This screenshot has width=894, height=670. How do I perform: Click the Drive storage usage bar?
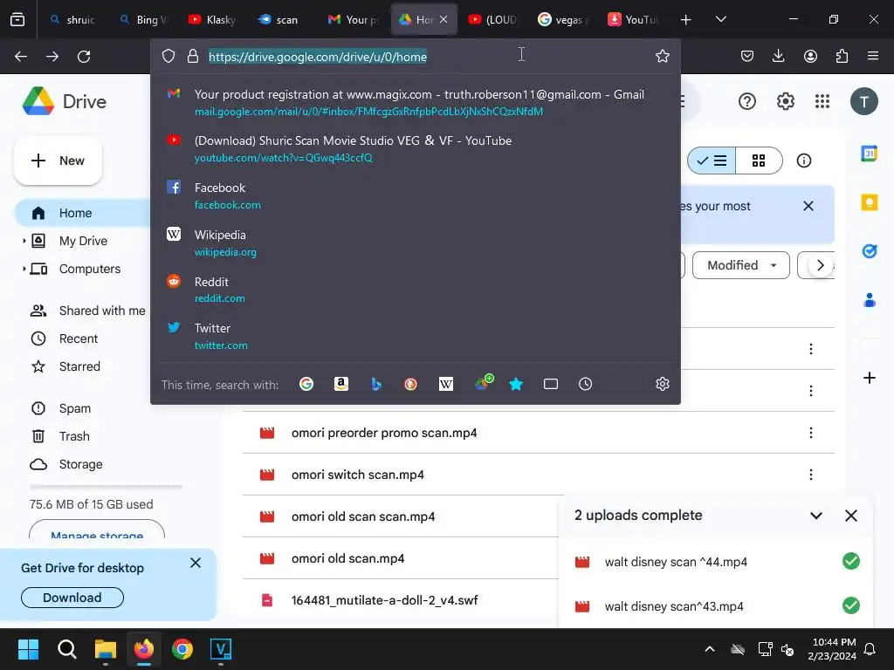tap(106, 487)
